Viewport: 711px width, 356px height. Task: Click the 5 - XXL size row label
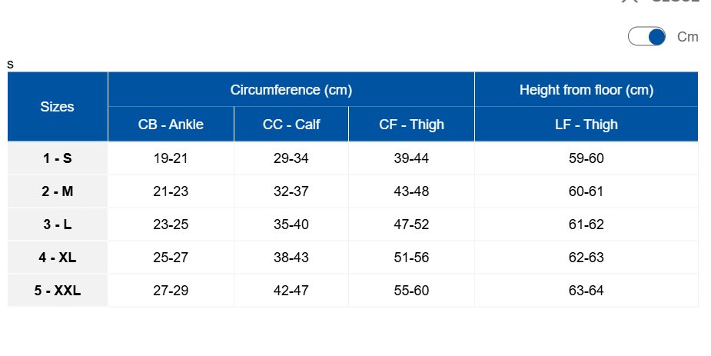click(x=57, y=291)
